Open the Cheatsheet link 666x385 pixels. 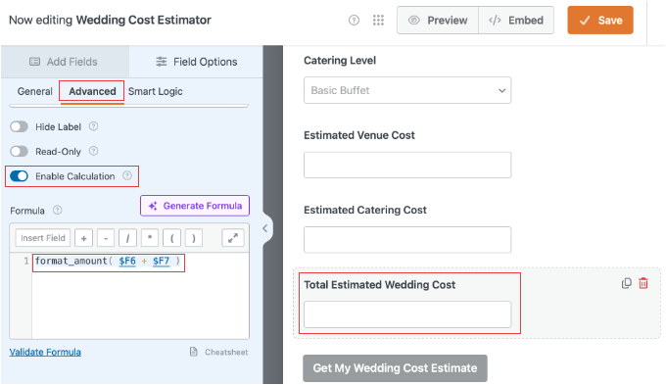pyautogui.click(x=219, y=352)
